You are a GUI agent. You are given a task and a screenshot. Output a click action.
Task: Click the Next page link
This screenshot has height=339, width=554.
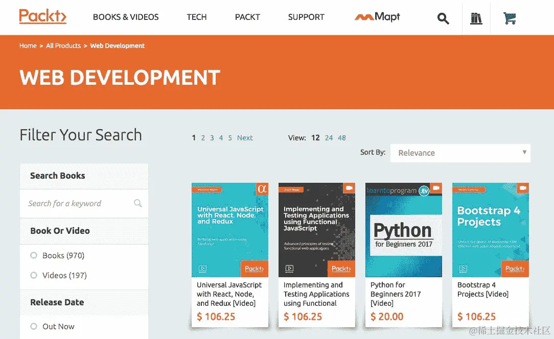(x=245, y=138)
